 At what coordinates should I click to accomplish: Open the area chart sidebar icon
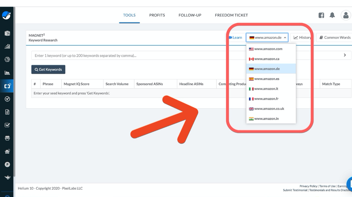[7, 73]
